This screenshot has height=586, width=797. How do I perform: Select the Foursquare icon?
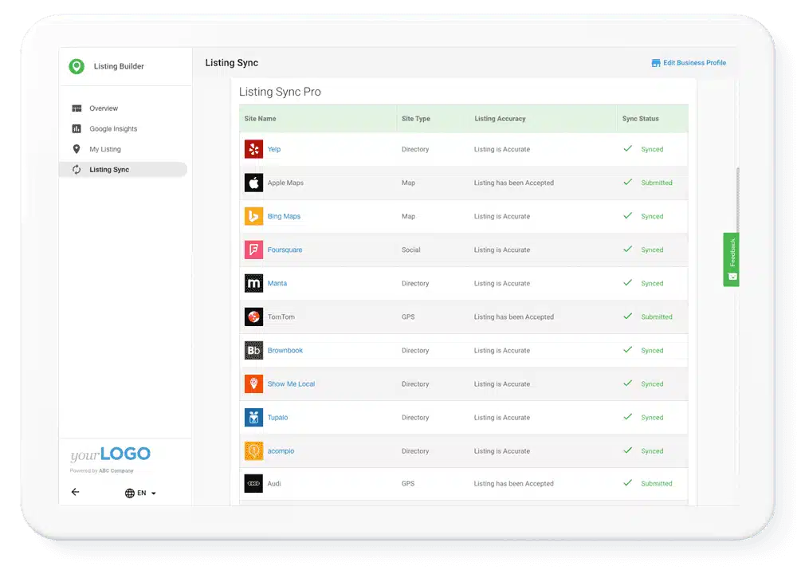(253, 250)
